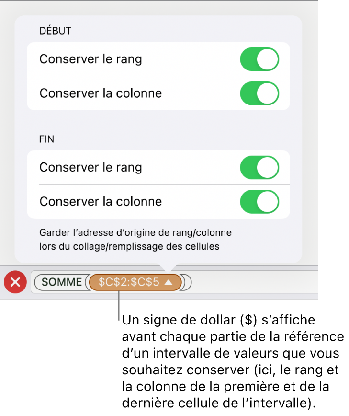Click the Conserver le rang label under DÉBUT
Image resolution: width=349 pixels, height=416 pixels.
click(90, 59)
